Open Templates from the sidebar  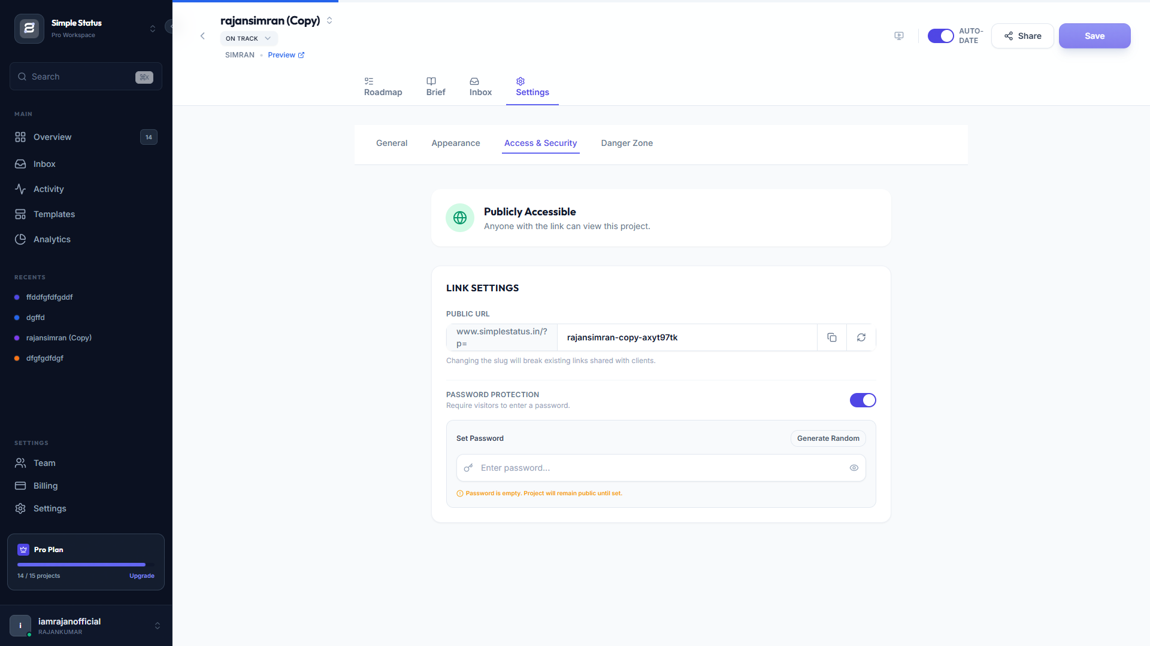pos(54,214)
